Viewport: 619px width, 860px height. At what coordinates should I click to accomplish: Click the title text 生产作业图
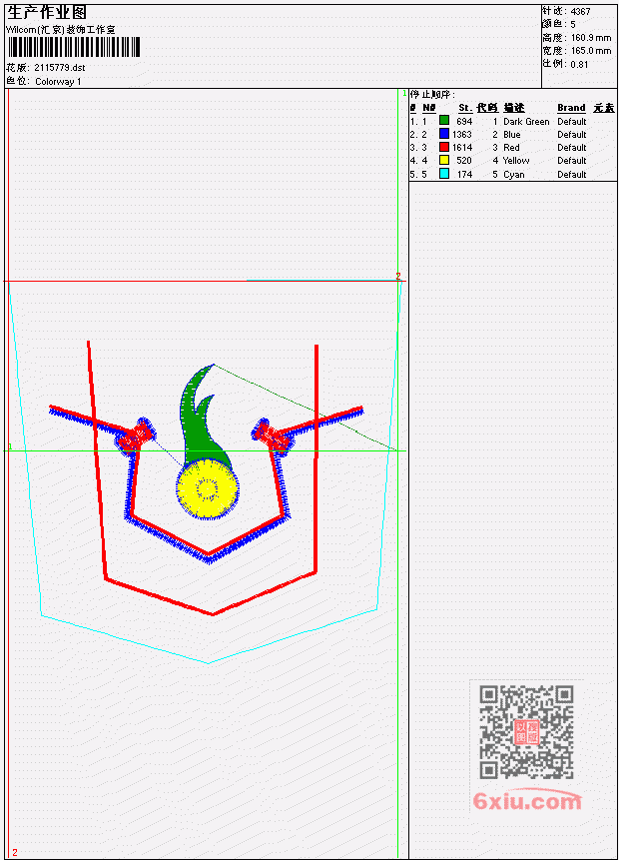point(47,12)
